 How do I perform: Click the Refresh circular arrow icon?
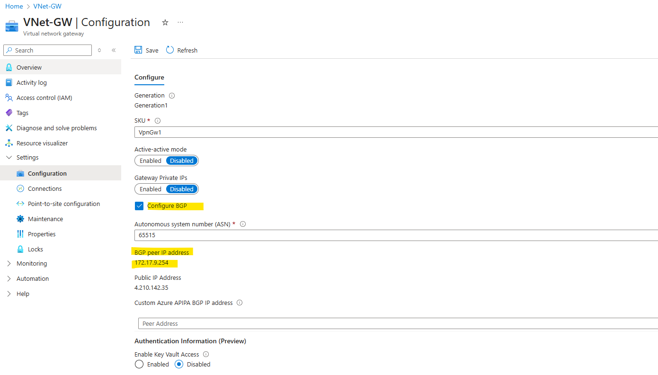tap(170, 50)
